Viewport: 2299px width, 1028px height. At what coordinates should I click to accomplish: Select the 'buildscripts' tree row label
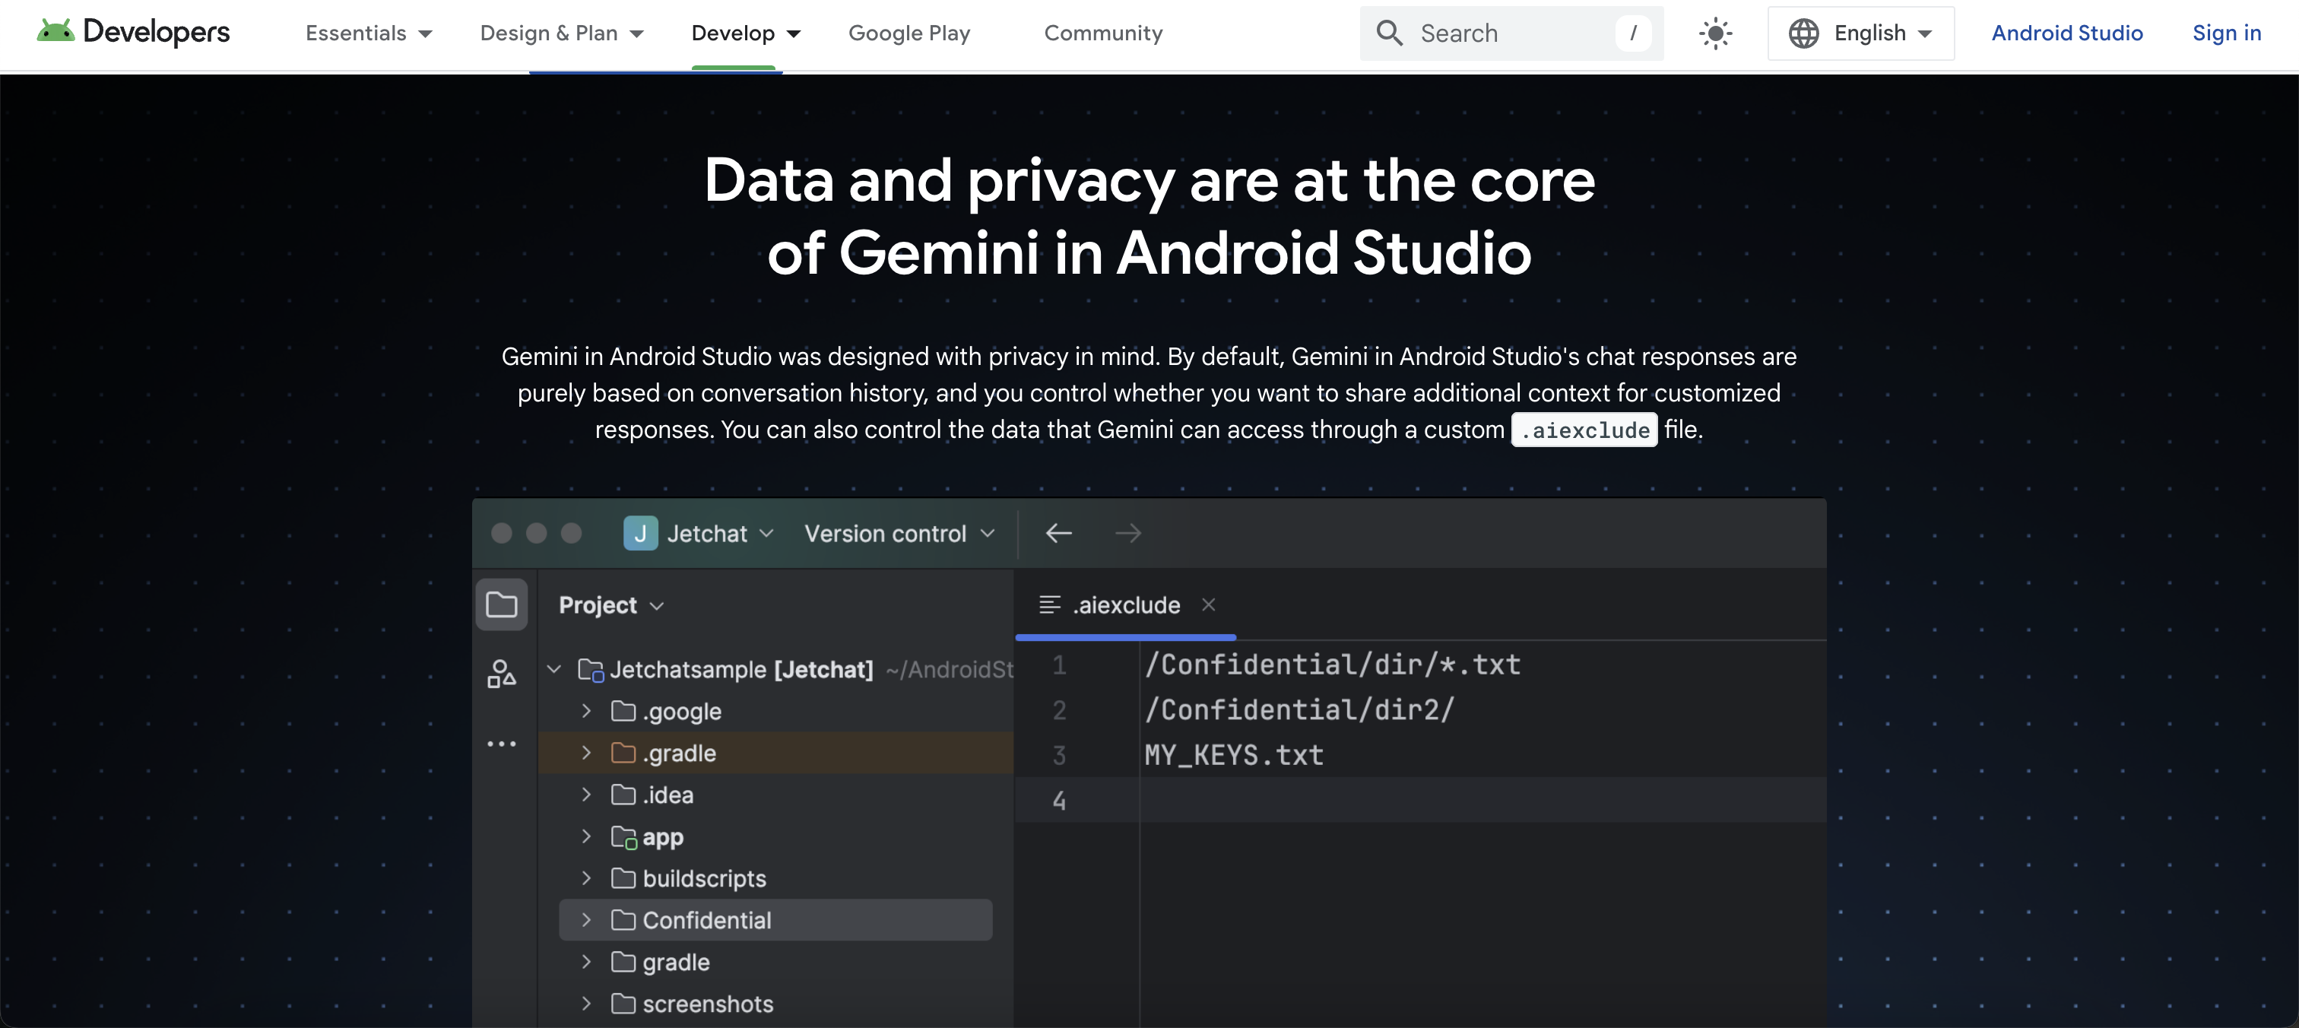tap(704, 878)
